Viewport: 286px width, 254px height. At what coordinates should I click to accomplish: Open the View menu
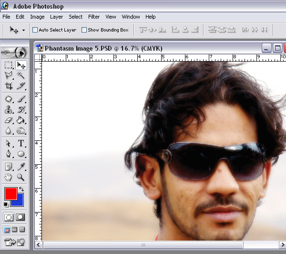[x=111, y=17]
